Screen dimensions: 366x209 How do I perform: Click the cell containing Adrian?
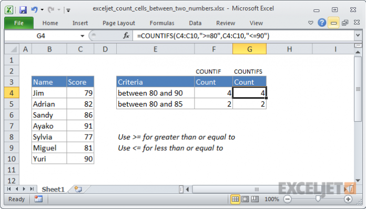tap(49, 104)
